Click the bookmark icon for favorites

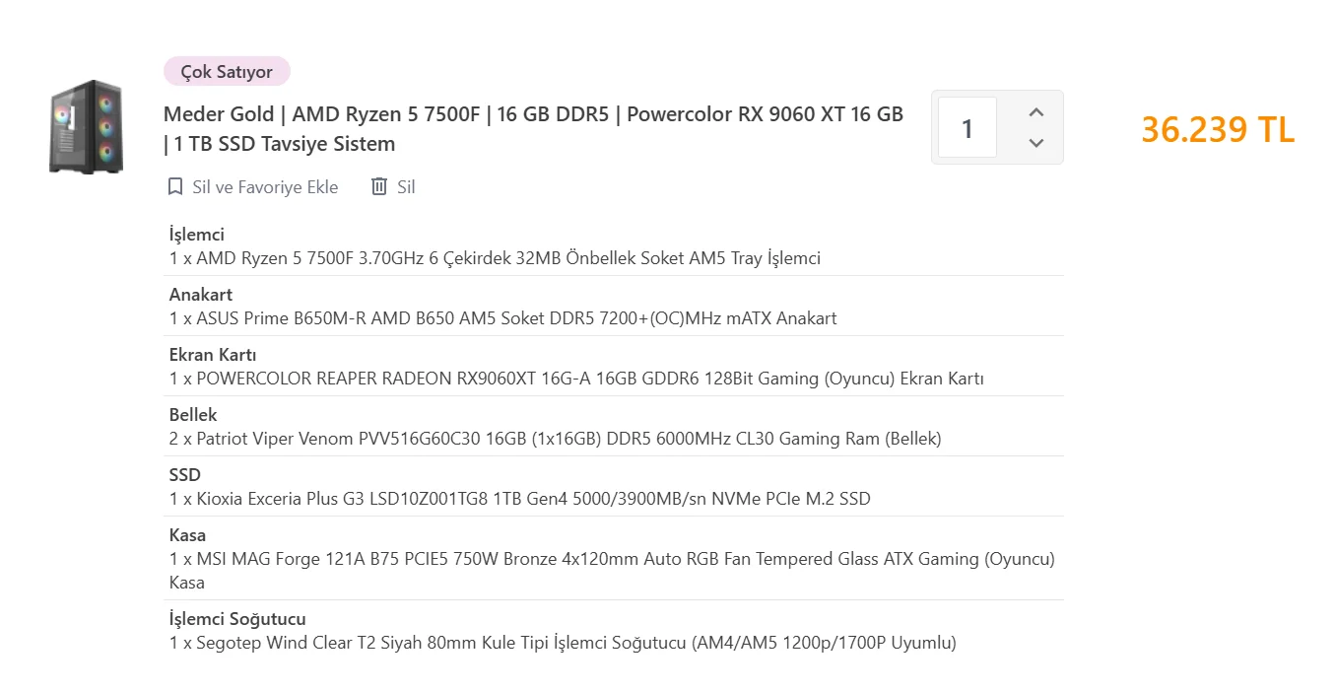[175, 186]
